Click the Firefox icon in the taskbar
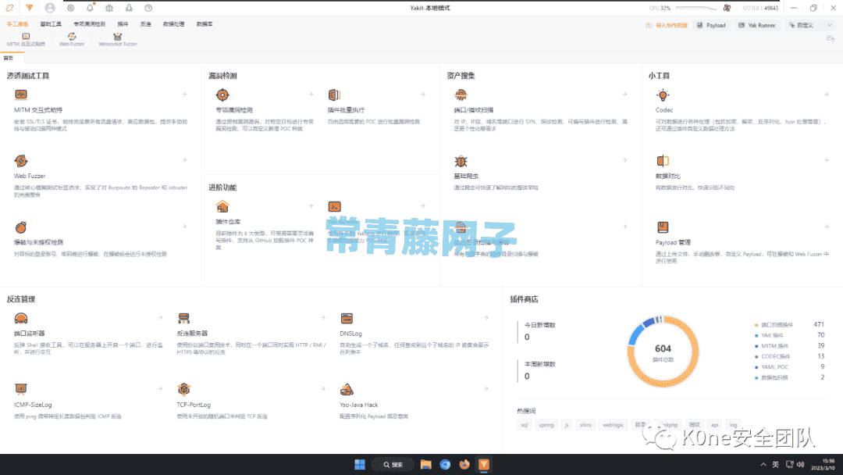This screenshot has height=475, width=843. [x=464, y=464]
